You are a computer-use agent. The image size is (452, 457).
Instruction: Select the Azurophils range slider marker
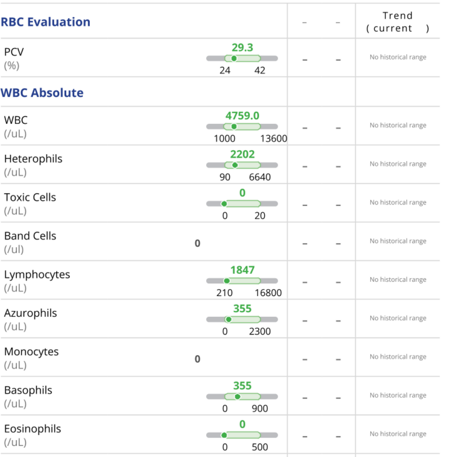tap(229, 319)
